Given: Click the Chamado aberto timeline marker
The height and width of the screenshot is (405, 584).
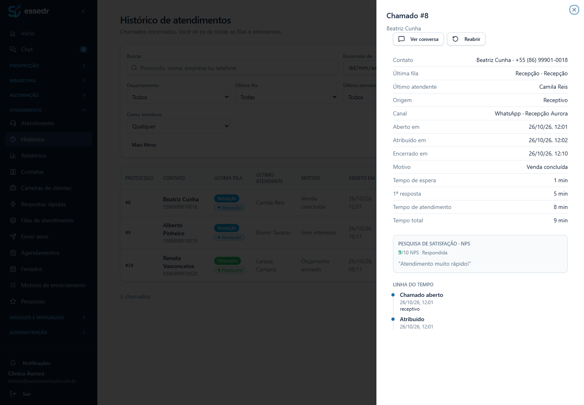Looking at the screenshot, I should point(393,295).
